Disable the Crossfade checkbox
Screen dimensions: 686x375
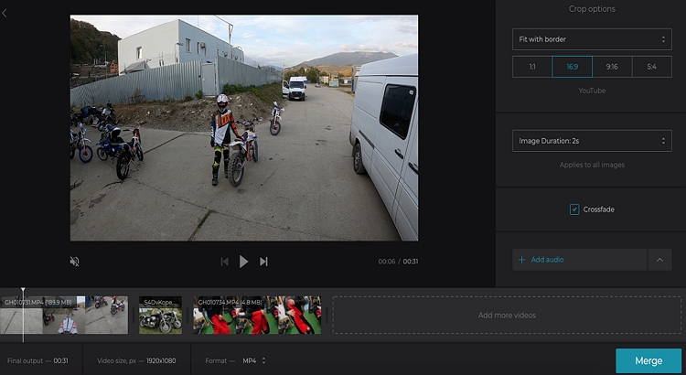pos(574,209)
